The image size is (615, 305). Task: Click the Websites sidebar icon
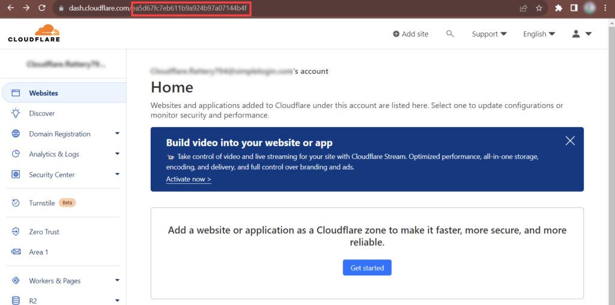coord(16,93)
